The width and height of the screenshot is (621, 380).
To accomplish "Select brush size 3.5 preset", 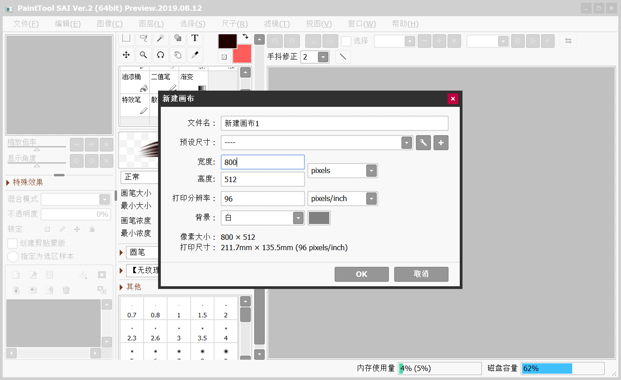I will click(x=202, y=332).
